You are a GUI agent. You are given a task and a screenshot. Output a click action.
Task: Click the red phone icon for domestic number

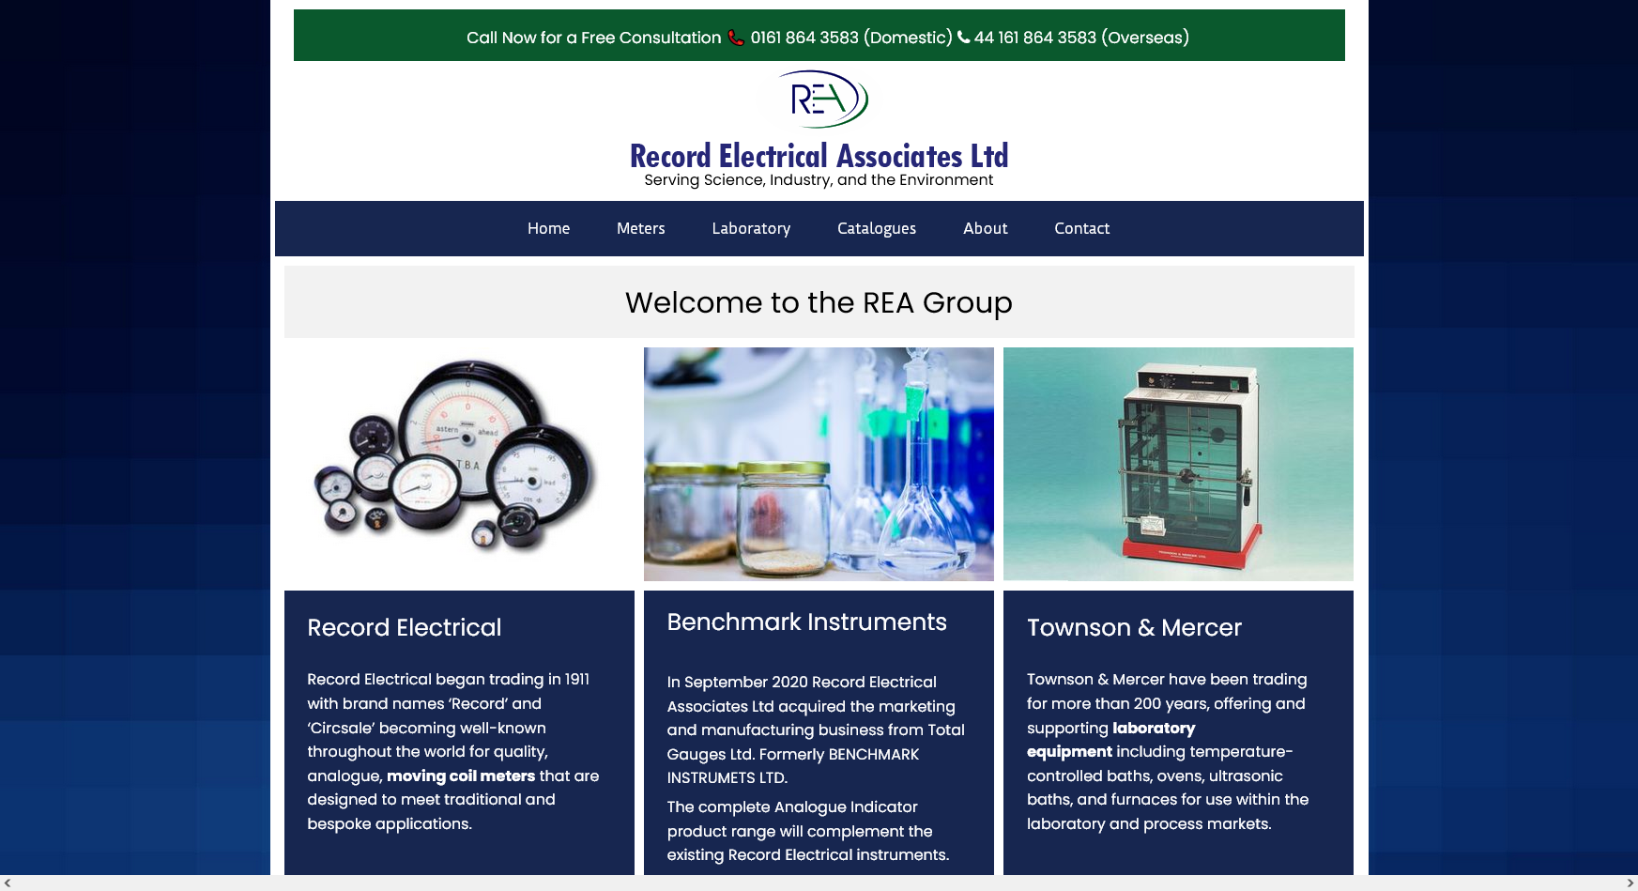pyautogui.click(x=736, y=38)
